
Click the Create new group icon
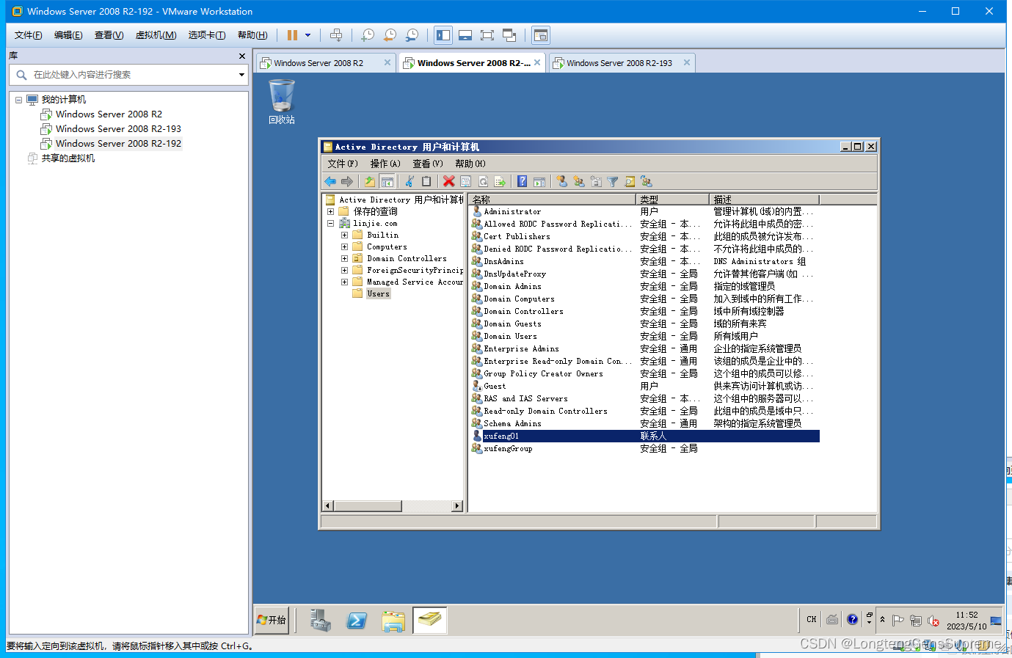point(579,181)
